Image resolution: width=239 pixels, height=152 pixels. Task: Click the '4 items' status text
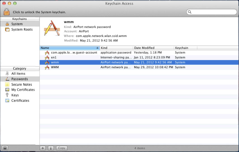140,148
